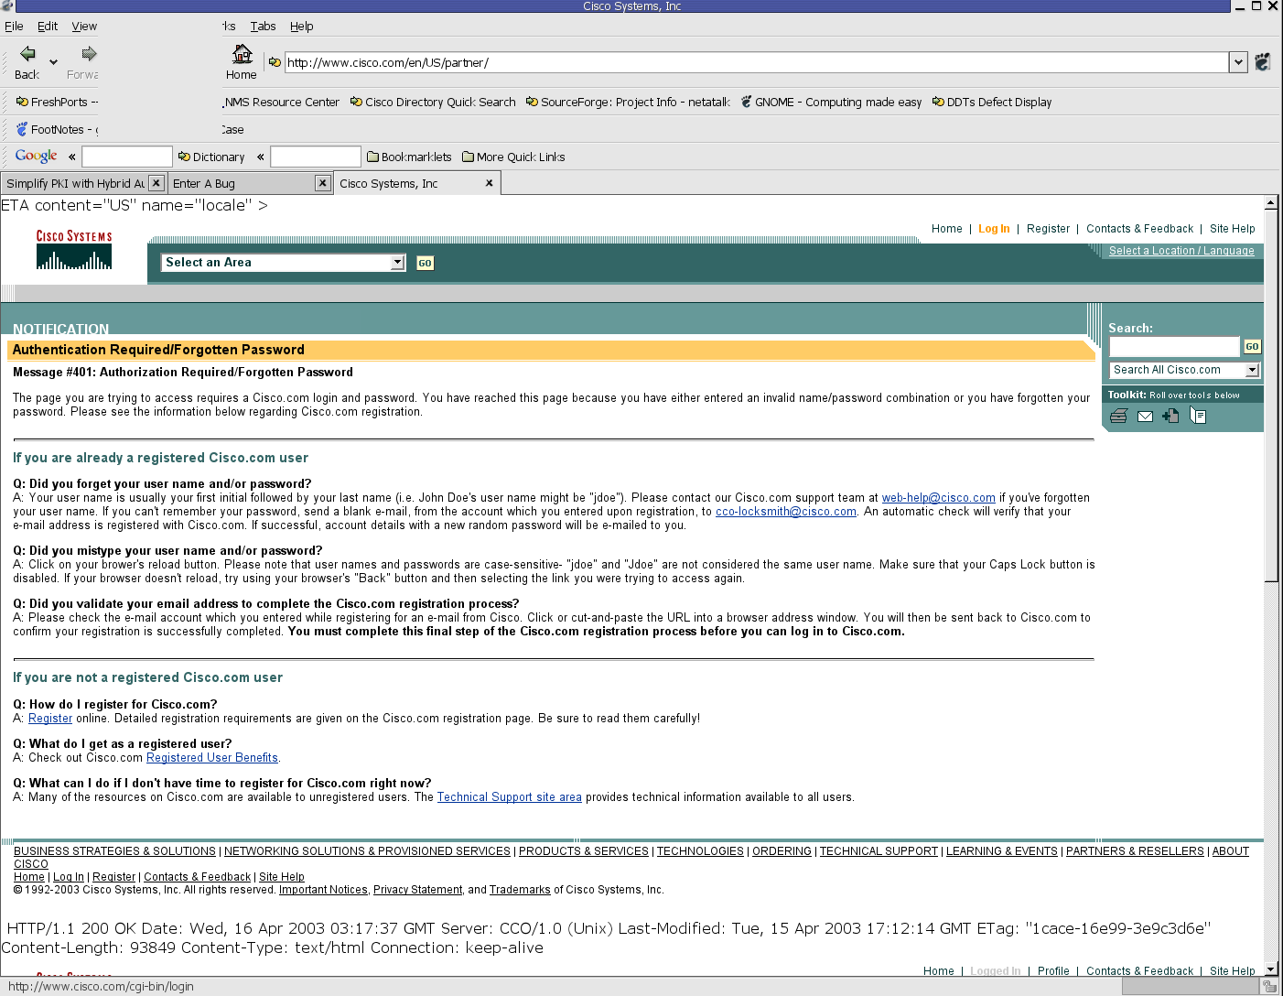
Task: Close the Cisco Systems, Inc tab
Action: click(x=489, y=183)
